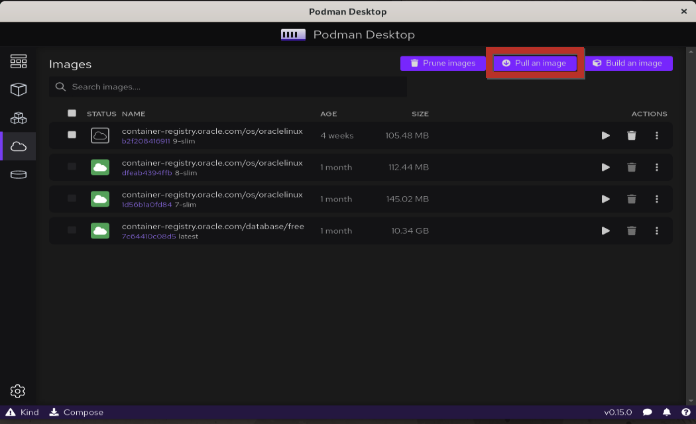Screen dimensions: 696x424
Task: Click the AGE column header
Action: 329,114
